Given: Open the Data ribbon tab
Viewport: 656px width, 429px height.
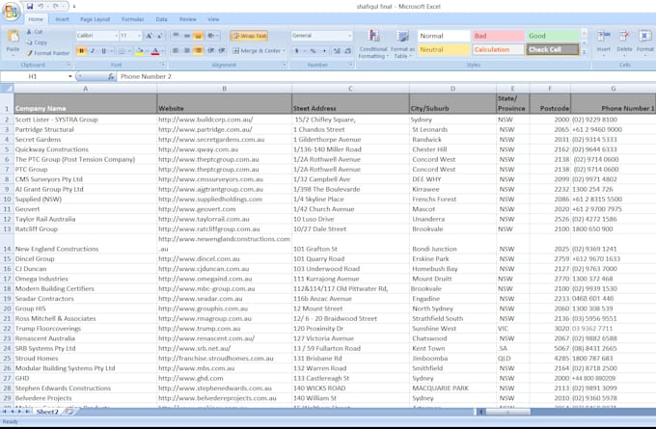Looking at the screenshot, I should (x=161, y=19).
